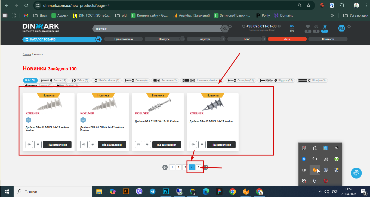Expand the КАТАЛОГ ТОВАРІВ arrow
370x197 pixels.
[x=98, y=39]
